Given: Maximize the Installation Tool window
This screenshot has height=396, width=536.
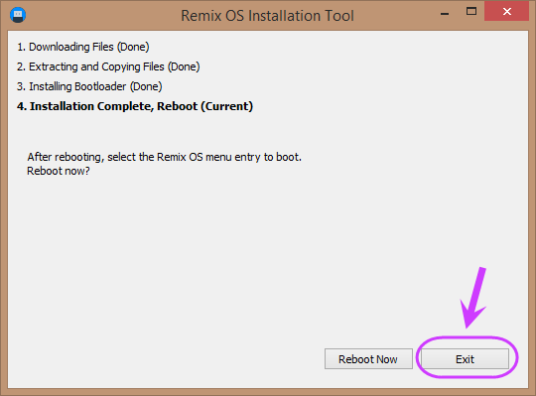Looking at the screenshot, I should pos(471,12).
